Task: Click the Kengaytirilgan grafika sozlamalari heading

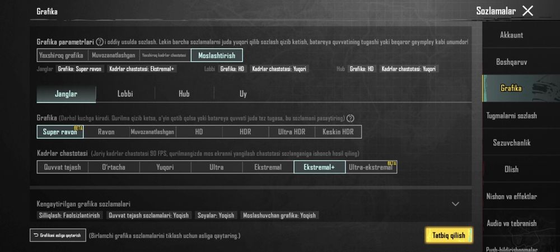Action: tap(83, 204)
